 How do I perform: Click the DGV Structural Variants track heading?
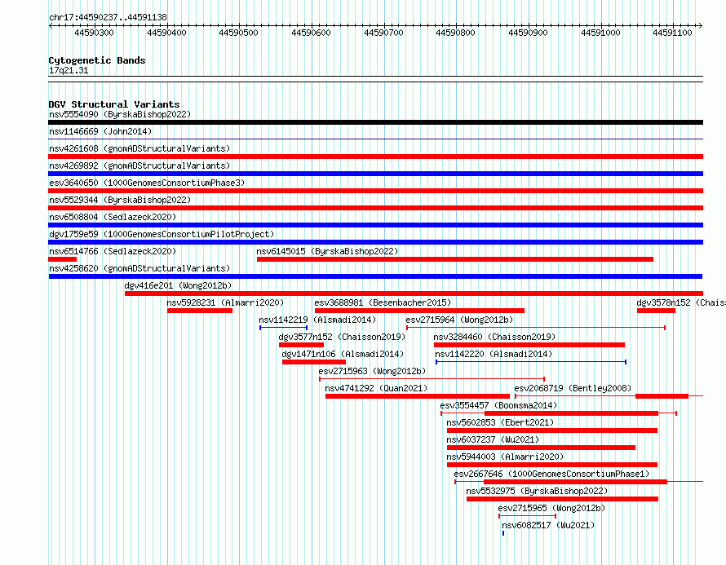[x=114, y=104]
